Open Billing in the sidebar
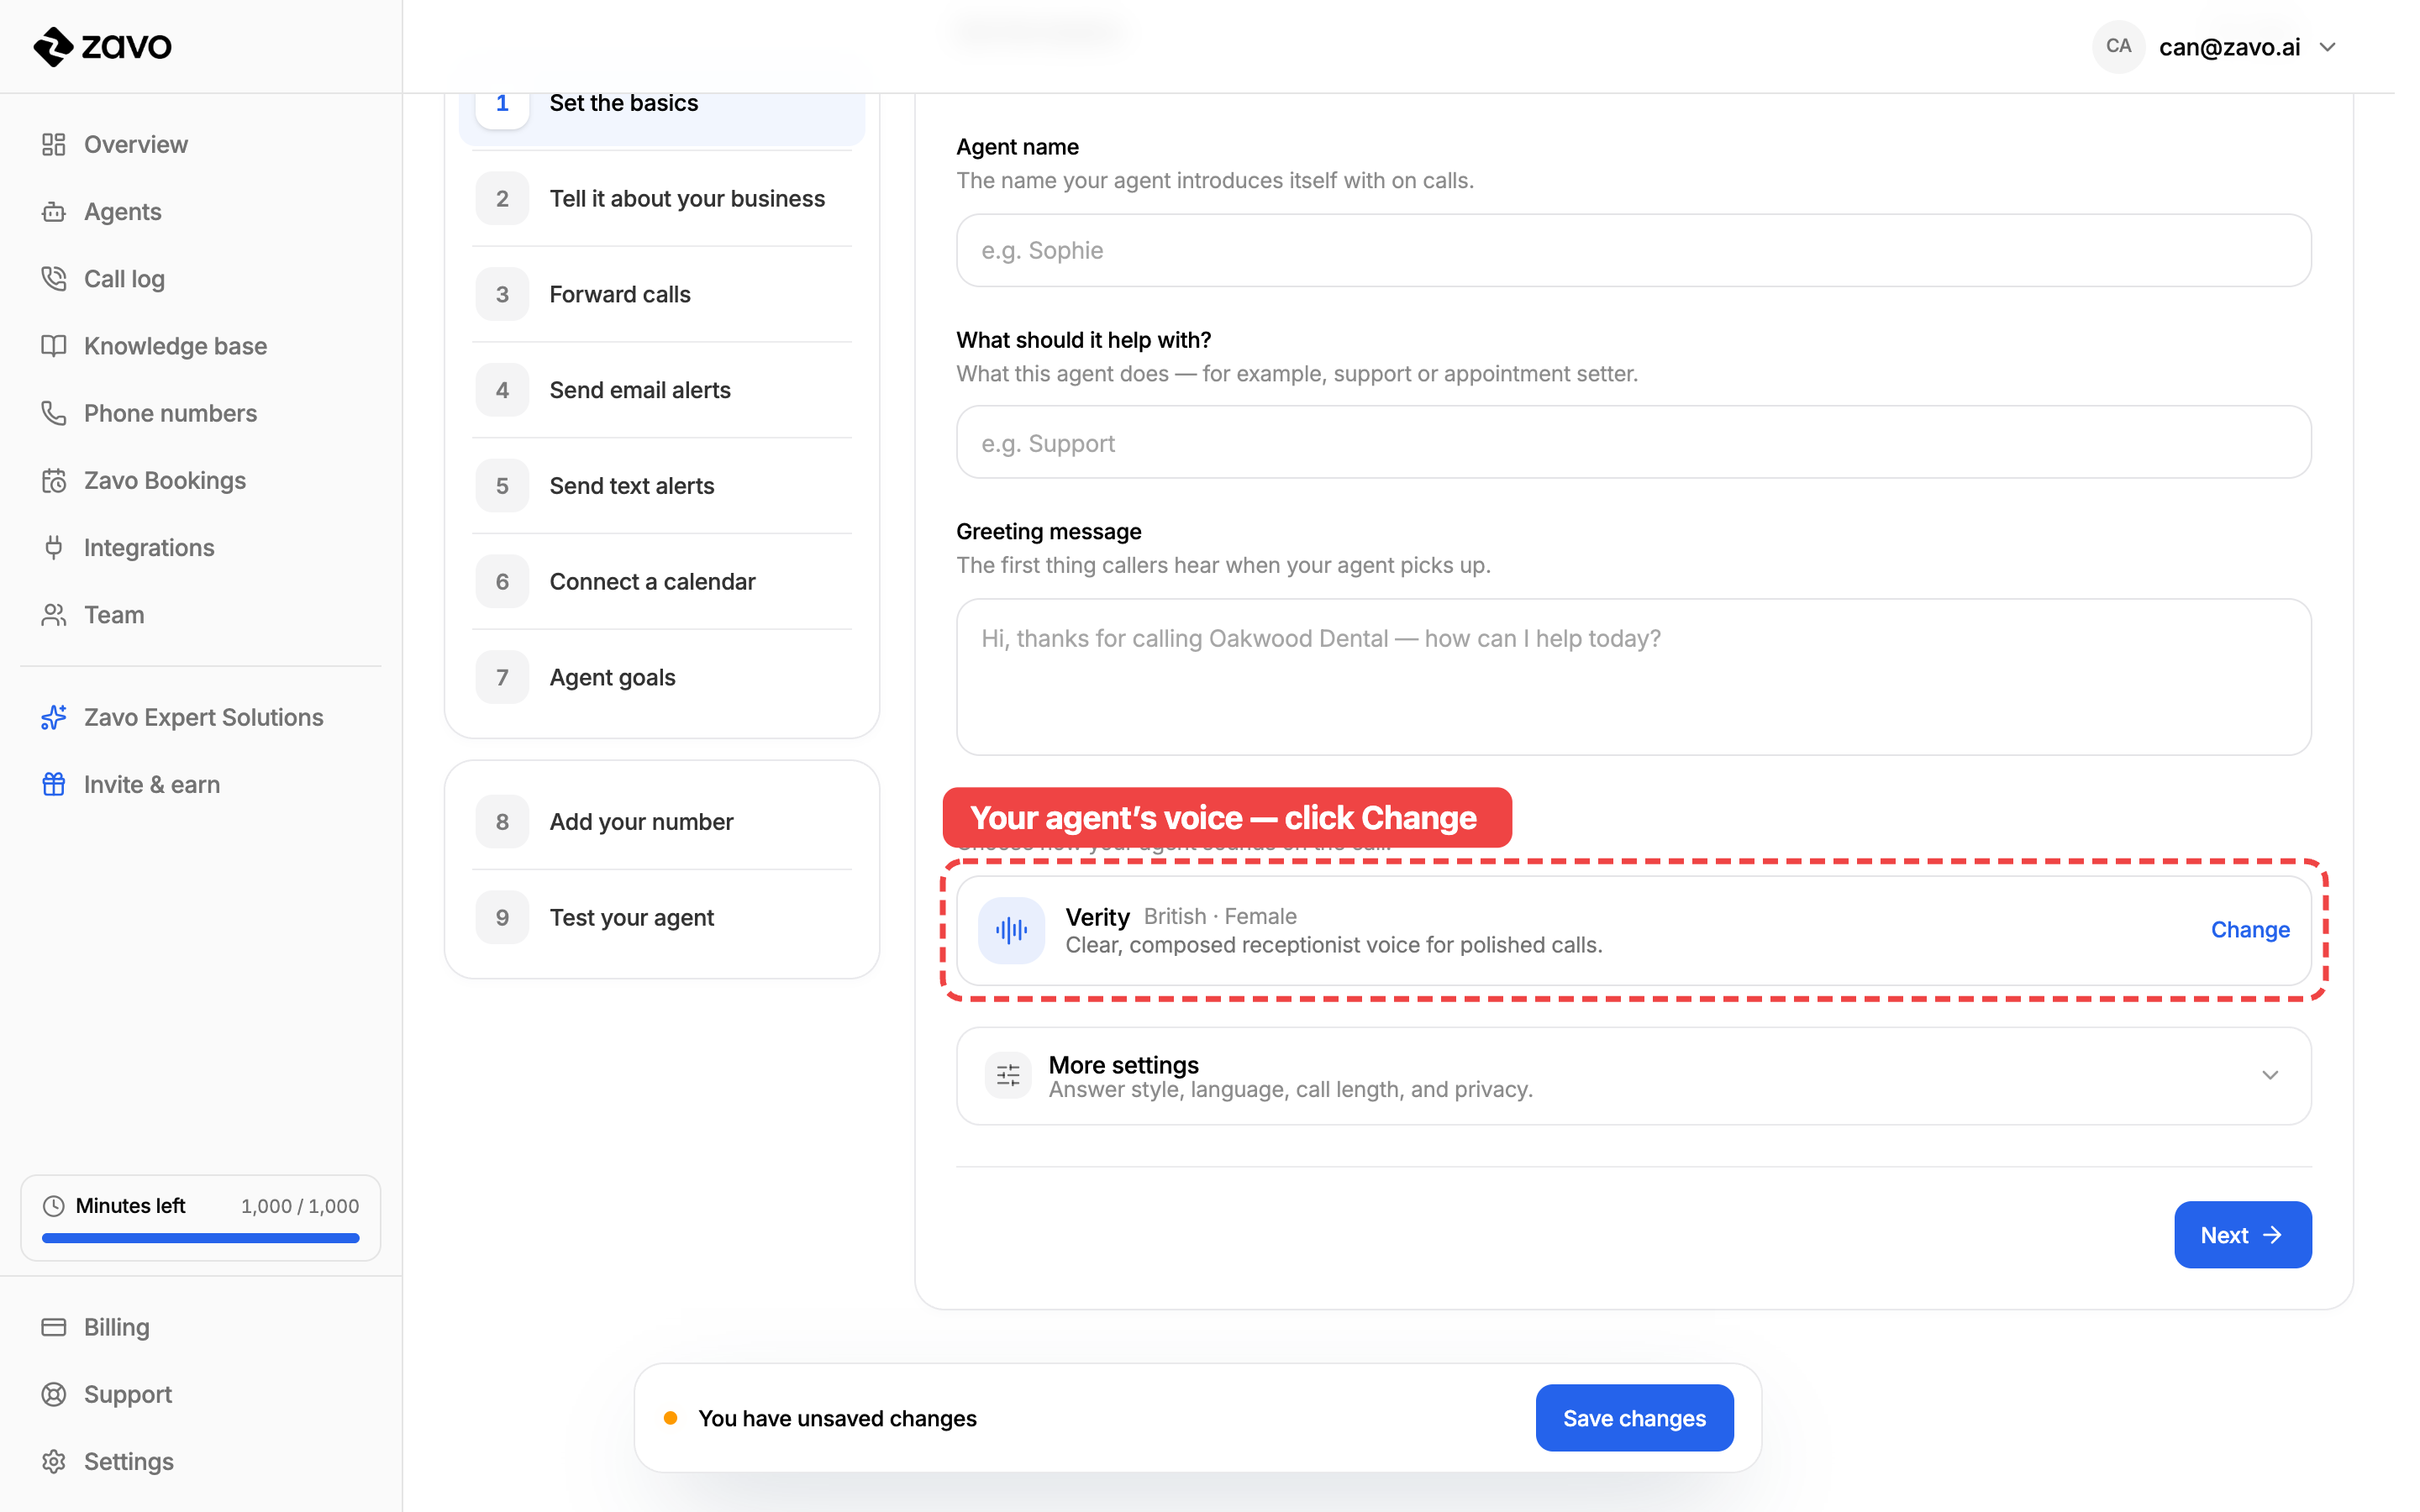 [x=201, y=1327]
